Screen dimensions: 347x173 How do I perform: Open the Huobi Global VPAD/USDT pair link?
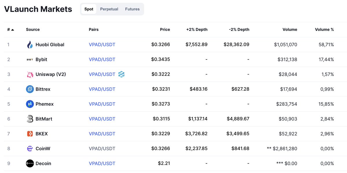[x=102, y=44]
